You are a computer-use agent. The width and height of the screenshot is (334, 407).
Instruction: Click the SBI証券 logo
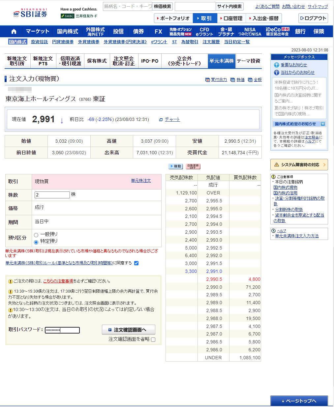pos(30,14)
